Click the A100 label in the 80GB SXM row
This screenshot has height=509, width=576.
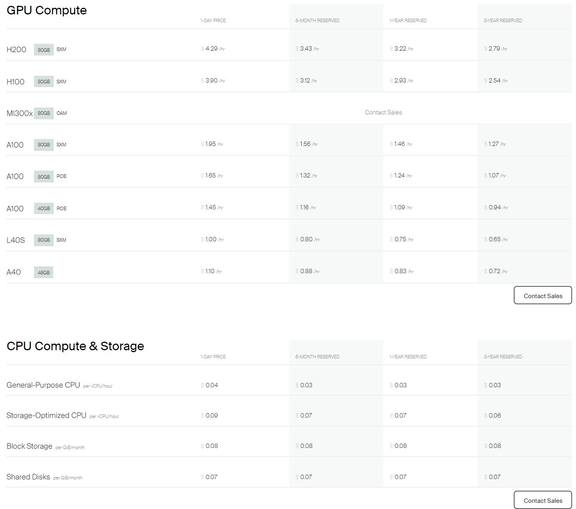pos(15,145)
